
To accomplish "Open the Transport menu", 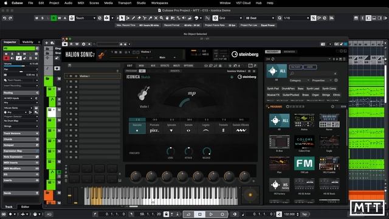I will (x=125, y=3).
